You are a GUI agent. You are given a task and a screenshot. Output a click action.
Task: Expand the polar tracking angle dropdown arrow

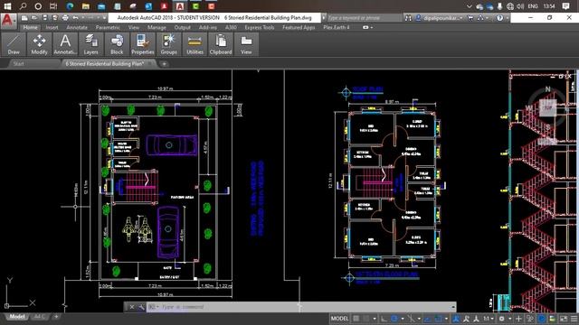click(x=403, y=319)
